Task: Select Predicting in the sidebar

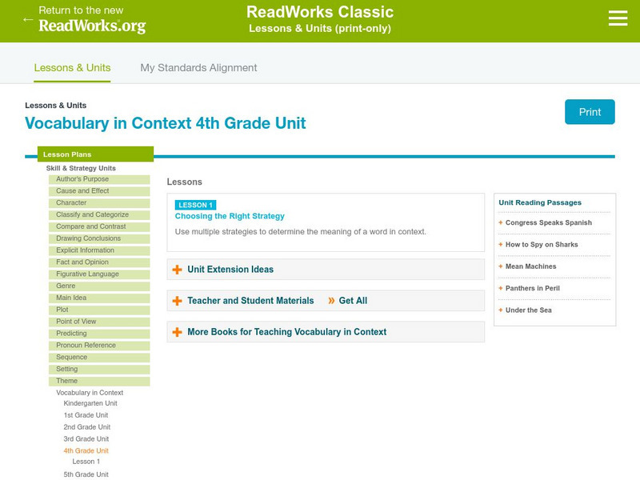Action: (99, 334)
